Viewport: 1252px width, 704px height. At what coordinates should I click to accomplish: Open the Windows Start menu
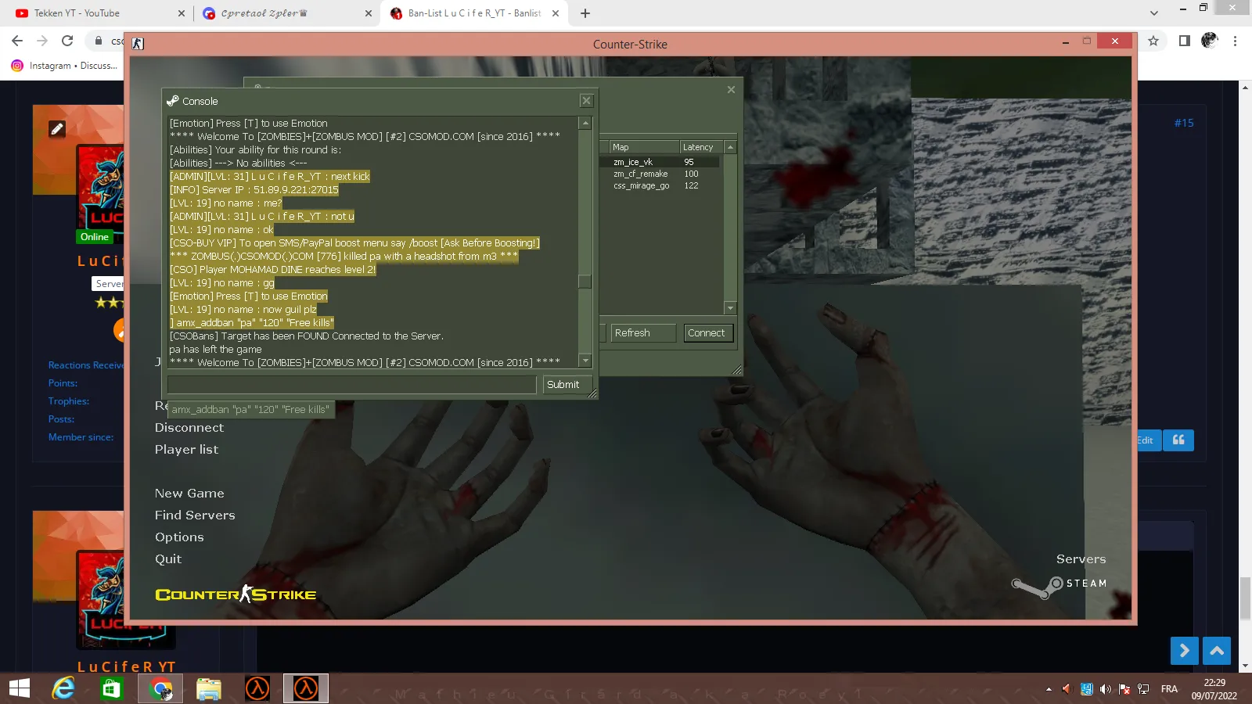(20, 688)
